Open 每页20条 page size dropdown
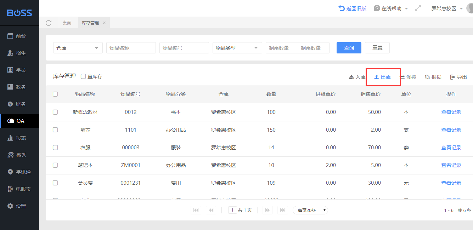The width and height of the screenshot is (473, 230). [310, 210]
